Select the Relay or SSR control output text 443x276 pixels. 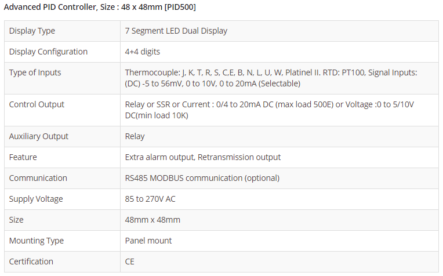(269, 110)
